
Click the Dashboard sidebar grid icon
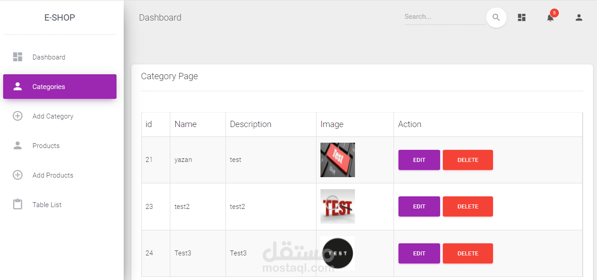tap(17, 57)
